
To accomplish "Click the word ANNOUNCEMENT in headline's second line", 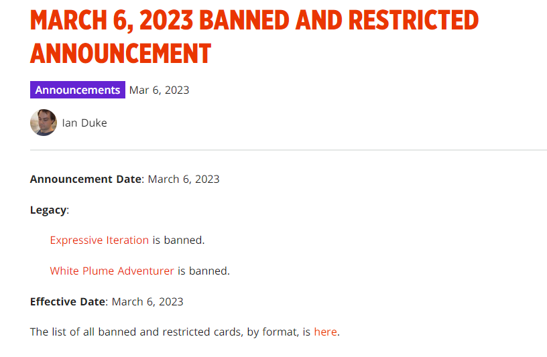I will [121, 53].
